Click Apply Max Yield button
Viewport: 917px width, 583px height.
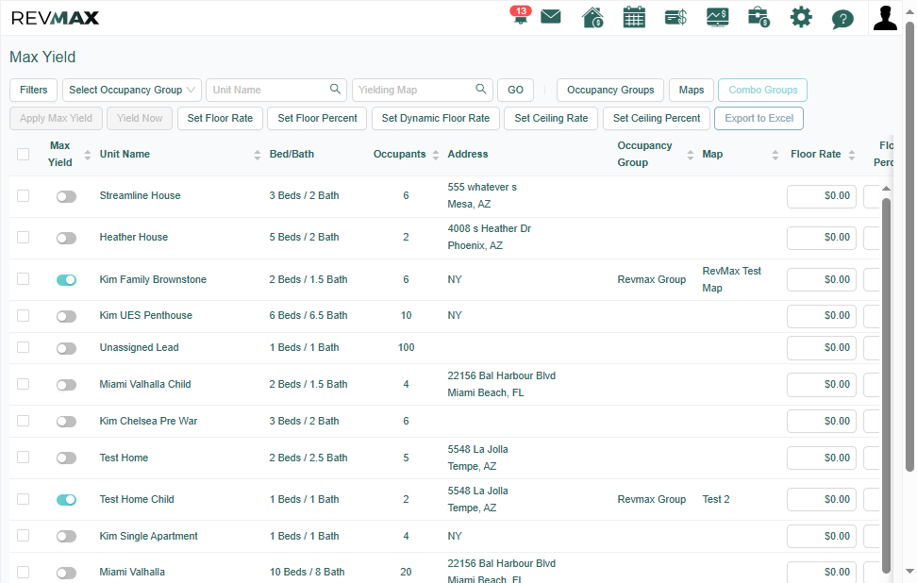coord(57,118)
